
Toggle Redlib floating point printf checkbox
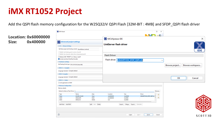pyautogui.click(x=59, y=52)
